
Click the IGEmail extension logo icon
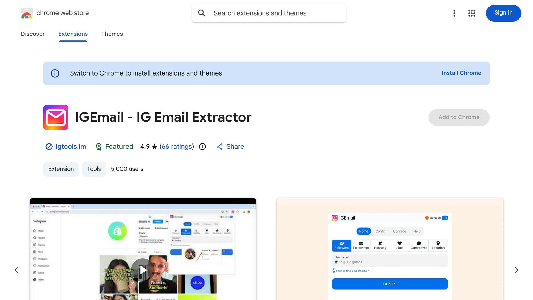pos(56,117)
